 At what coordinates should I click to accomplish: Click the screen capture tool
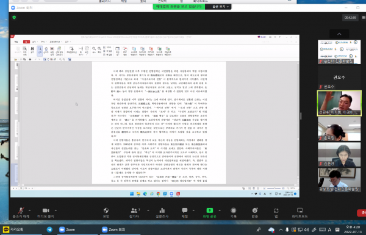(x=52, y=51)
